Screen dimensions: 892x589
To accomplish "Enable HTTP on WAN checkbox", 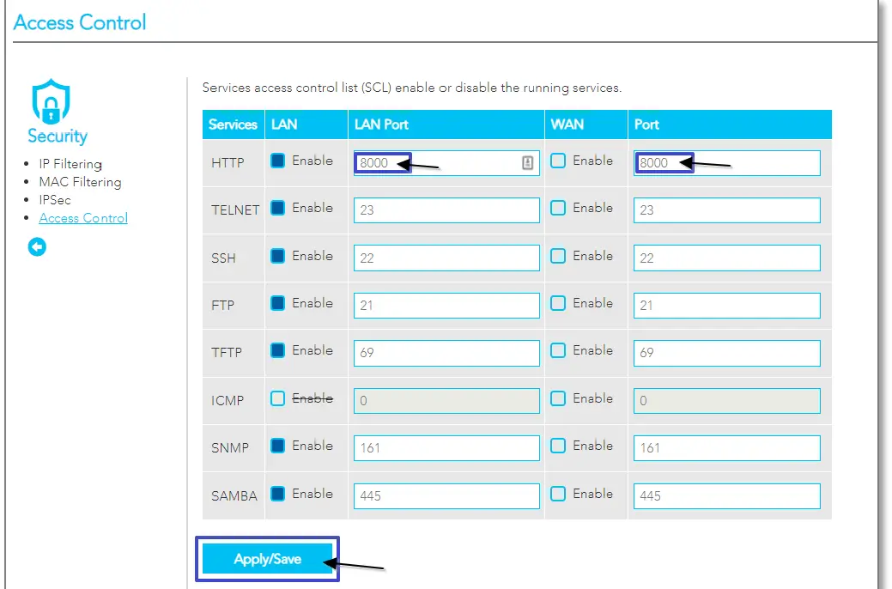I will [x=558, y=161].
